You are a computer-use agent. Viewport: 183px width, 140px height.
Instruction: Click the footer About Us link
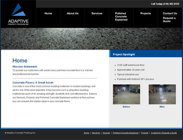96,133
